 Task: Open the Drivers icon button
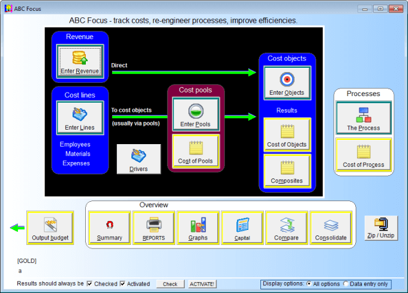[139, 160]
